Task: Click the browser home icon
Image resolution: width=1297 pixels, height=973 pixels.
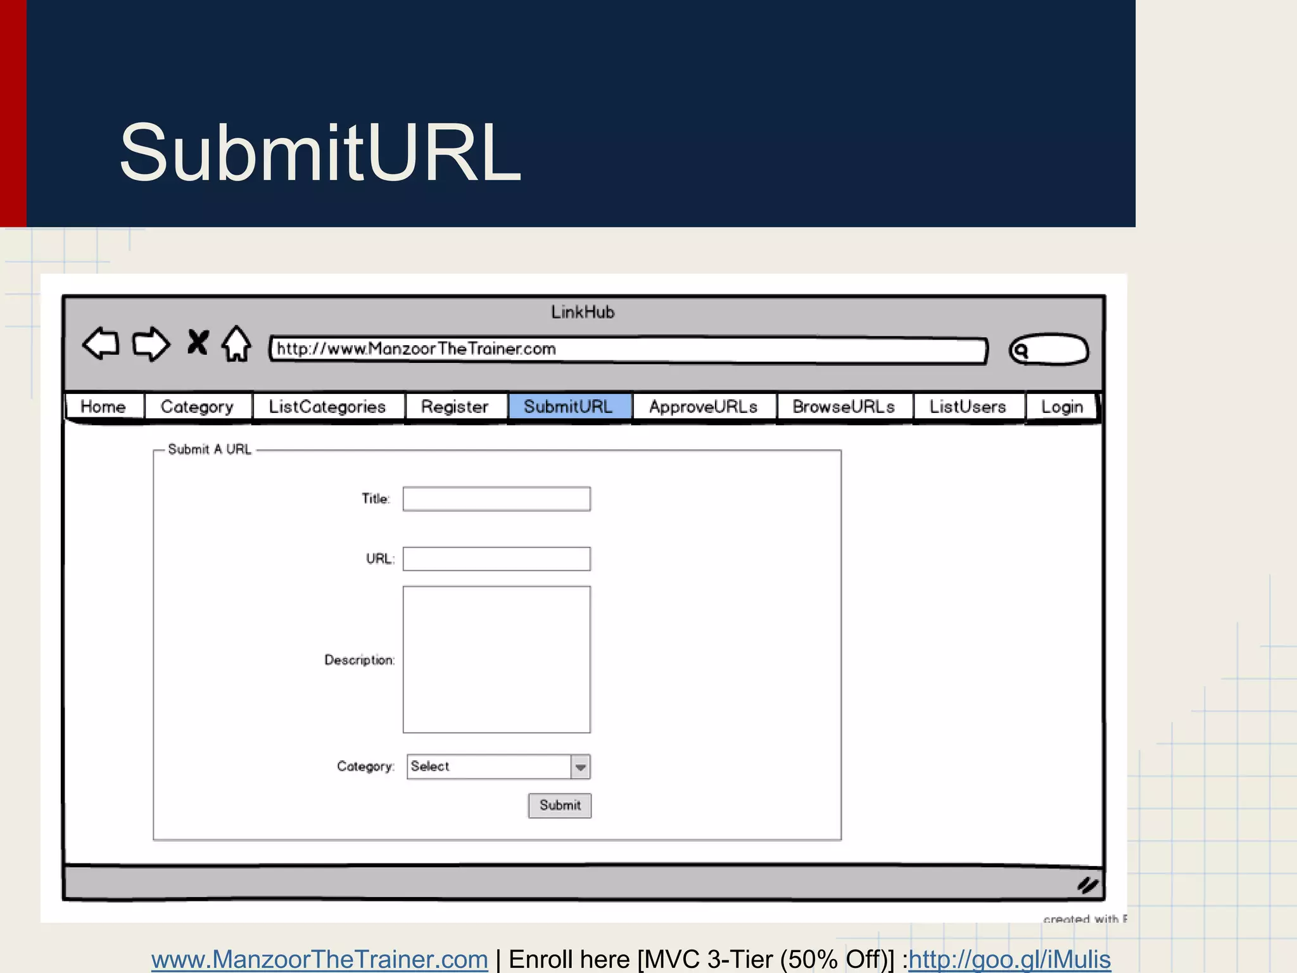Action: point(237,343)
